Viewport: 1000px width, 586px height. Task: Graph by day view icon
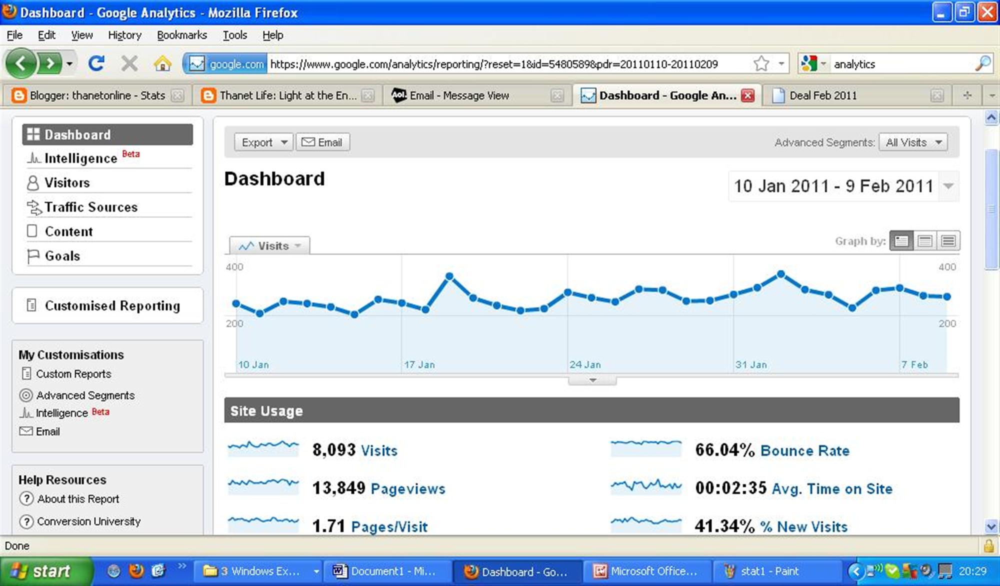tap(901, 241)
